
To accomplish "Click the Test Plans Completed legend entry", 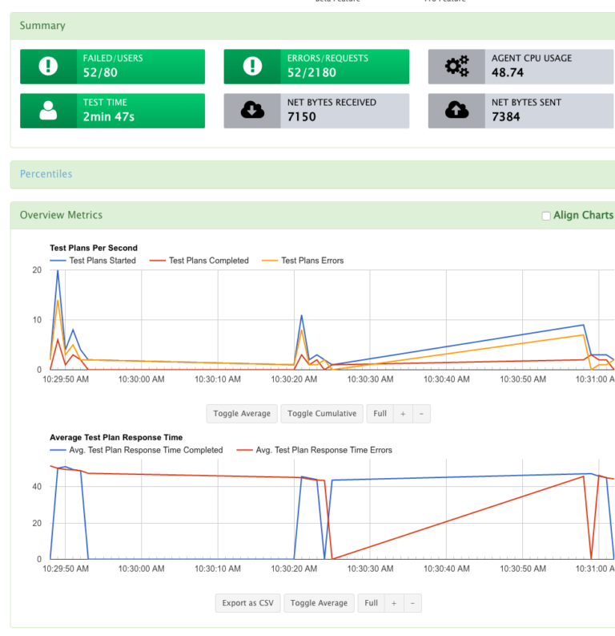I will coord(199,261).
